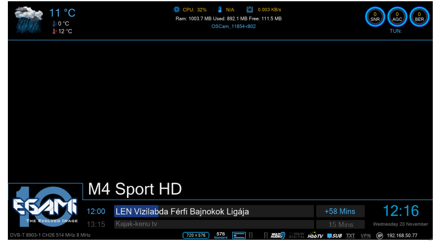
Task: Click the 12:16 clock
Action: [401, 211]
